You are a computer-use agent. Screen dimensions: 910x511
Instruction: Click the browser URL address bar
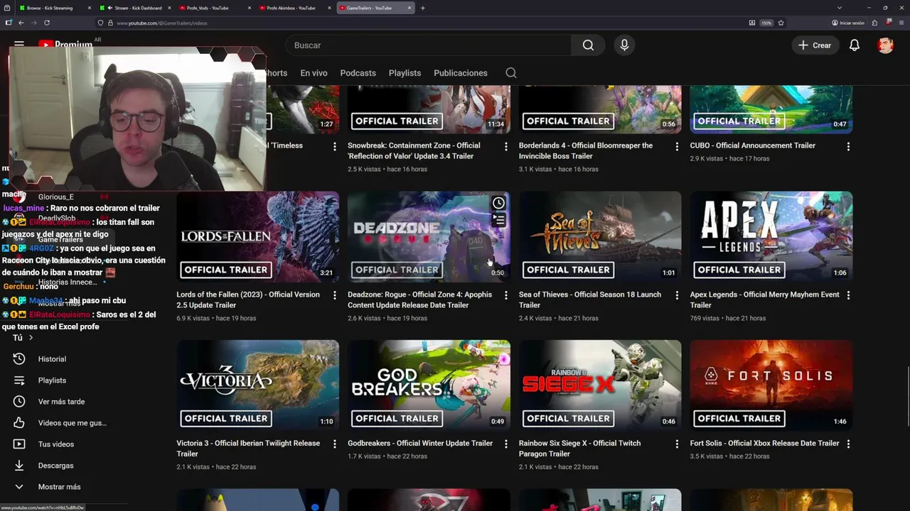pyautogui.click(x=427, y=23)
